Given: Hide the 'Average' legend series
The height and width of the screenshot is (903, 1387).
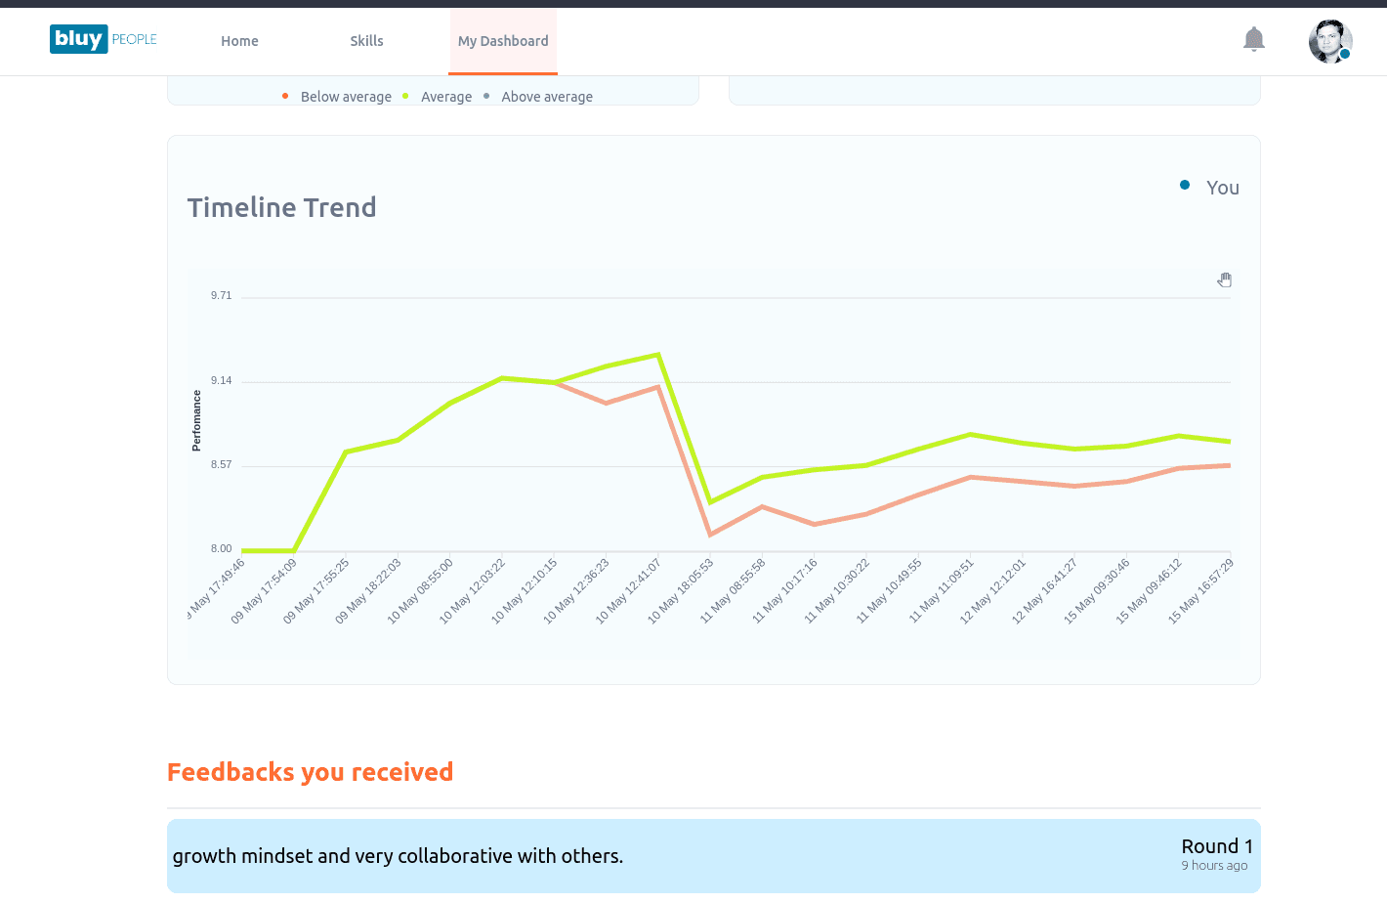Looking at the screenshot, I should coord(445,97).
